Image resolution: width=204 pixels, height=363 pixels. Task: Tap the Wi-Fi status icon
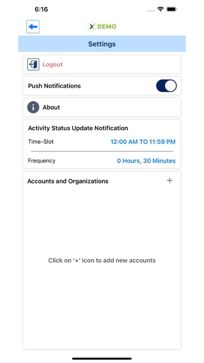coord(160,9)
